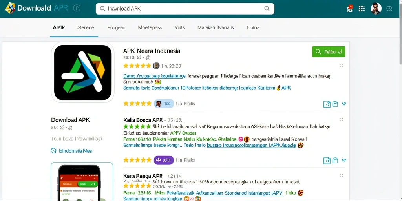The height and width of the screenshot is (201, 402).
Task: Open options dots for Kalla Booca APR
Action: 341,119
